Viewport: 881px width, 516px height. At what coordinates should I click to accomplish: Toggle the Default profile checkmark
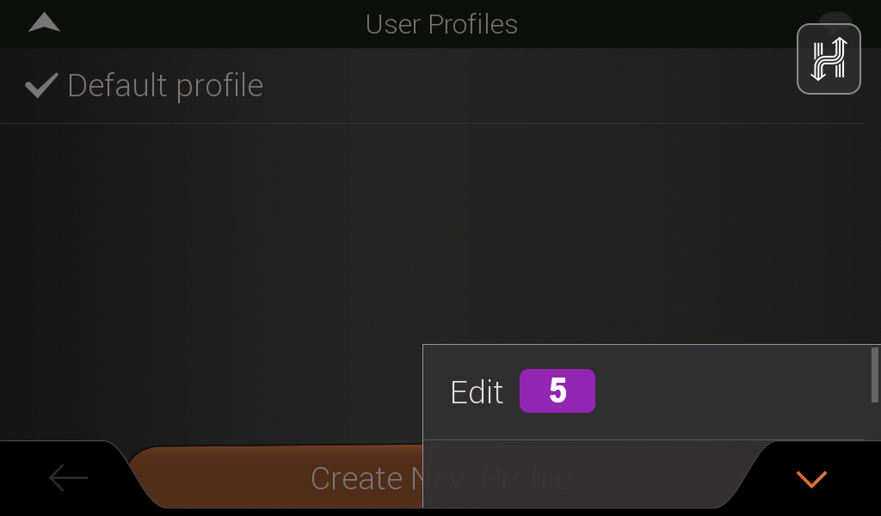[x=41, y=85]
